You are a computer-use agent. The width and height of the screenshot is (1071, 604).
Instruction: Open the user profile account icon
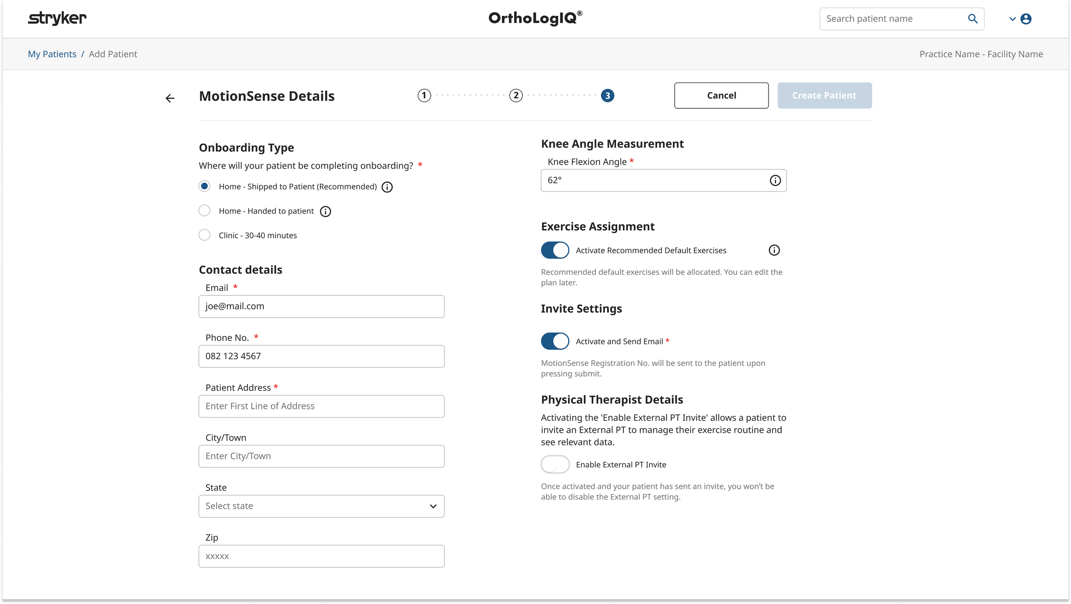coord(1026,19)
